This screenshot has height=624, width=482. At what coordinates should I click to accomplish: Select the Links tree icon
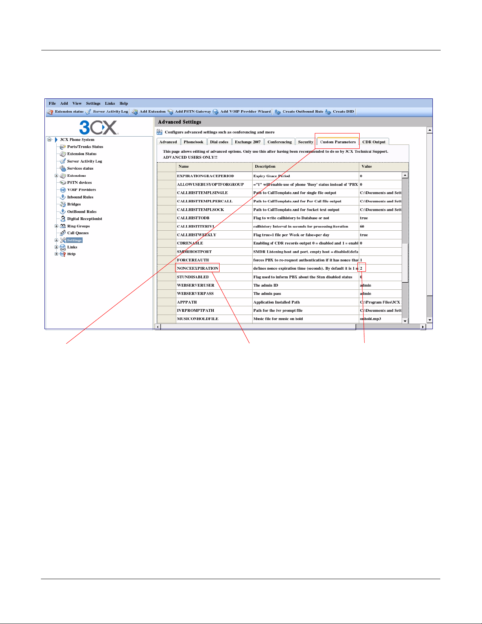[x=63, y=247]
